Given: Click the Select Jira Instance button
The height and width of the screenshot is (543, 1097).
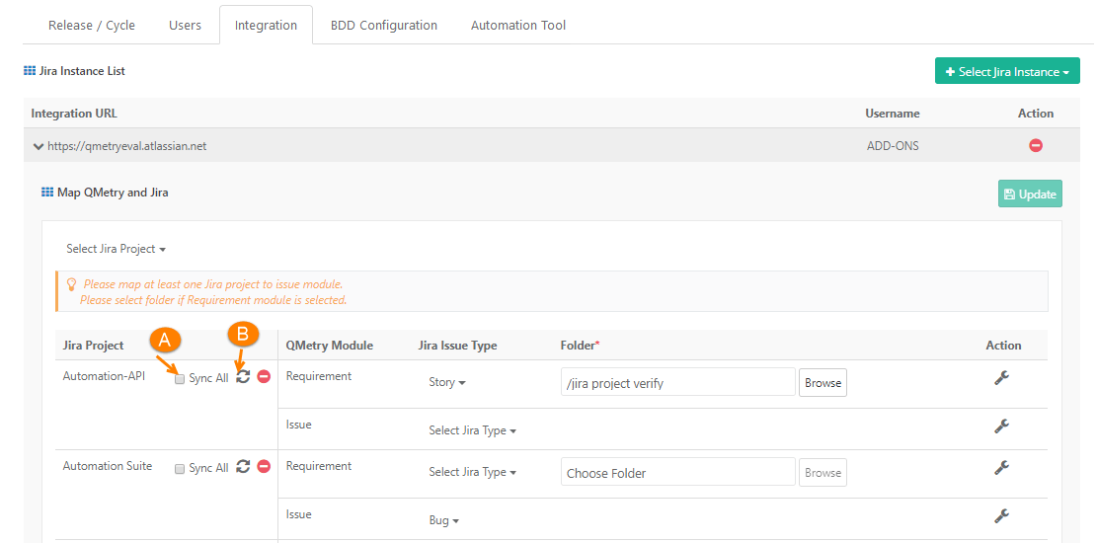Looking at the screenshot, I should pos(1007,71).
